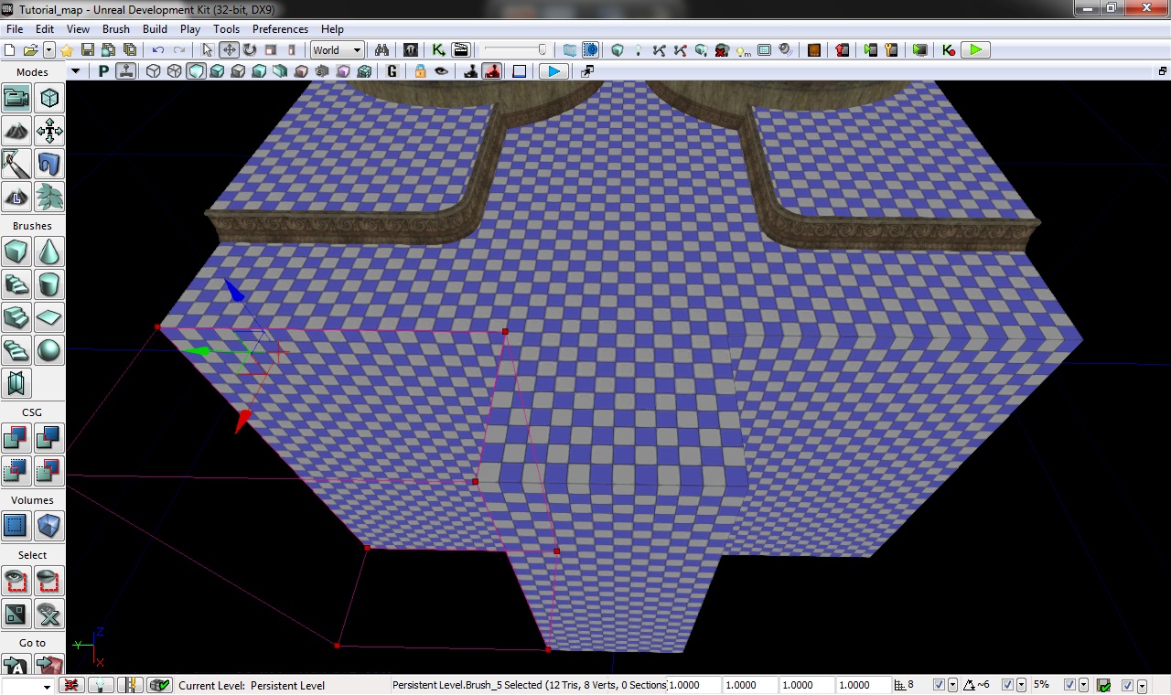Open search with binoculars icon

(381, 50)
